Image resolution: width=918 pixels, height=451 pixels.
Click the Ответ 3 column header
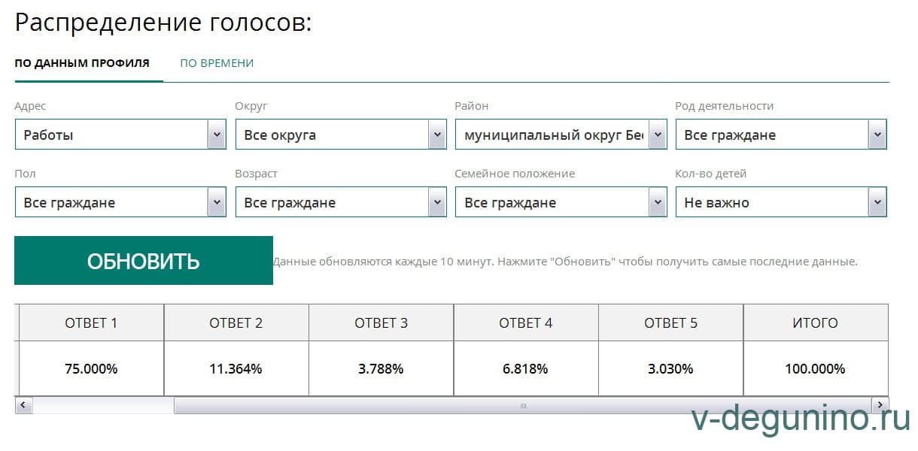point(381,323)
